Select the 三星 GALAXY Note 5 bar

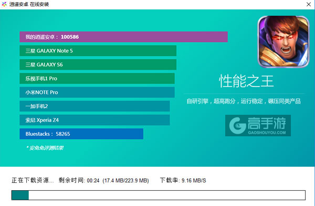point(98,51)
